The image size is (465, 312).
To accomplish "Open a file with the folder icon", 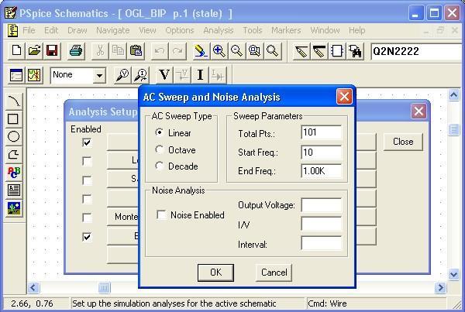I will [34, 50].
